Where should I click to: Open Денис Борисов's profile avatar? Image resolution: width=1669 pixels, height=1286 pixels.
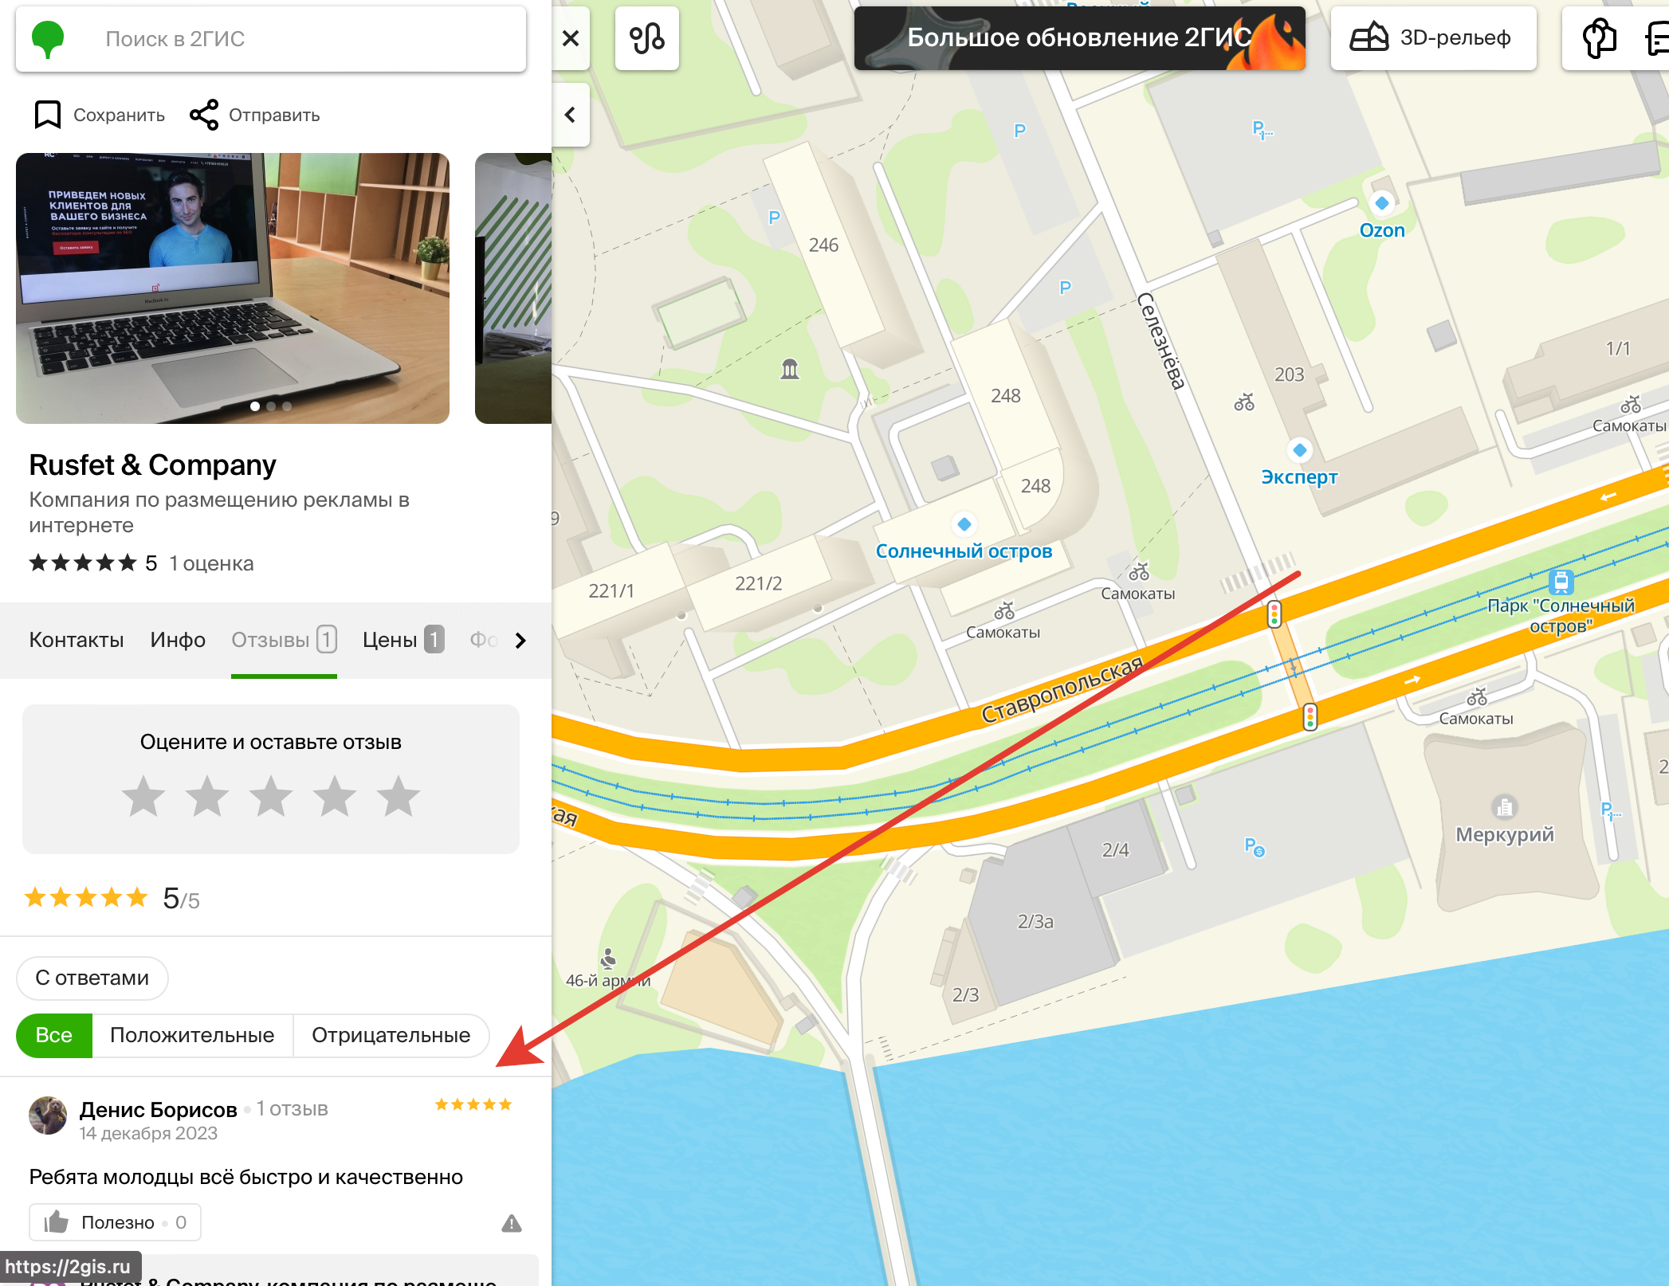(x=48, y=1115)
